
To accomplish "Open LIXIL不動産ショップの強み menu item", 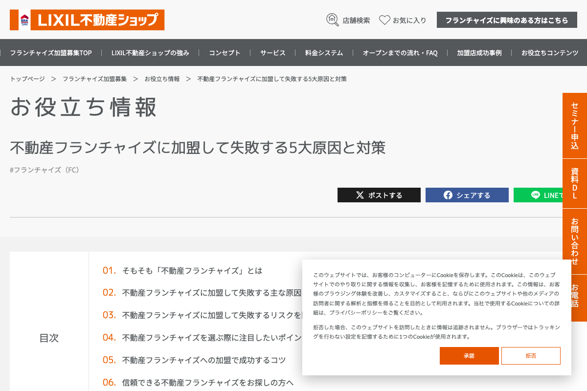I will click(x=150, y=53).
